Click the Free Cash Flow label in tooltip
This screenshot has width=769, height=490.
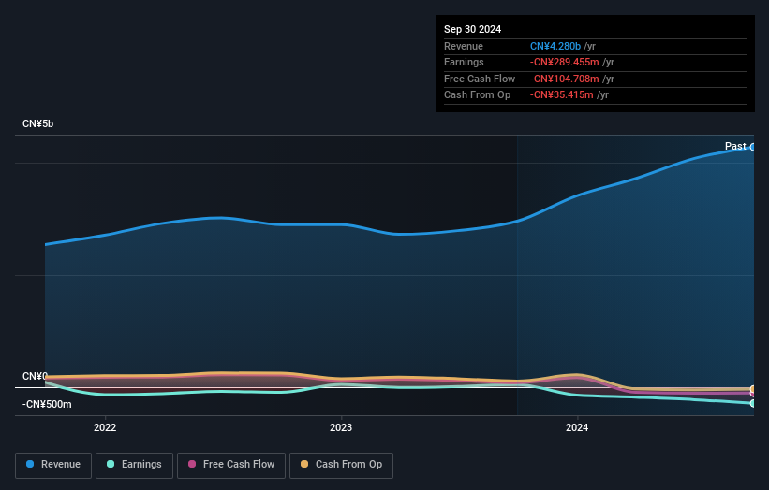pos(480,79)
